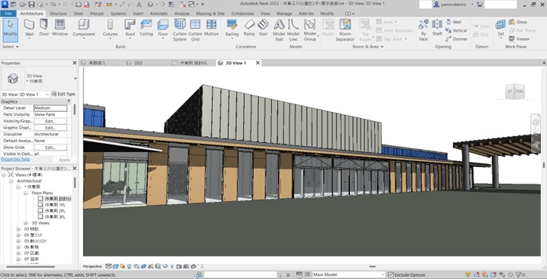Open the Properties help link
This screenshot has height=279, width=547.
tap(15, 160)
